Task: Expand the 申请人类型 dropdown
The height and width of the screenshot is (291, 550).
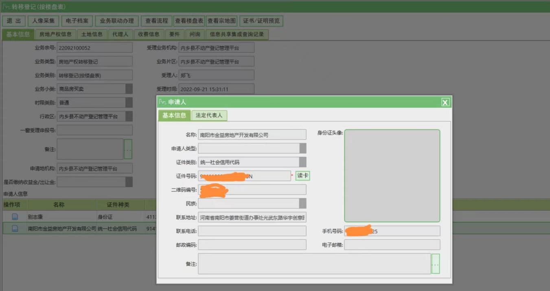Action: click(302, 148)
